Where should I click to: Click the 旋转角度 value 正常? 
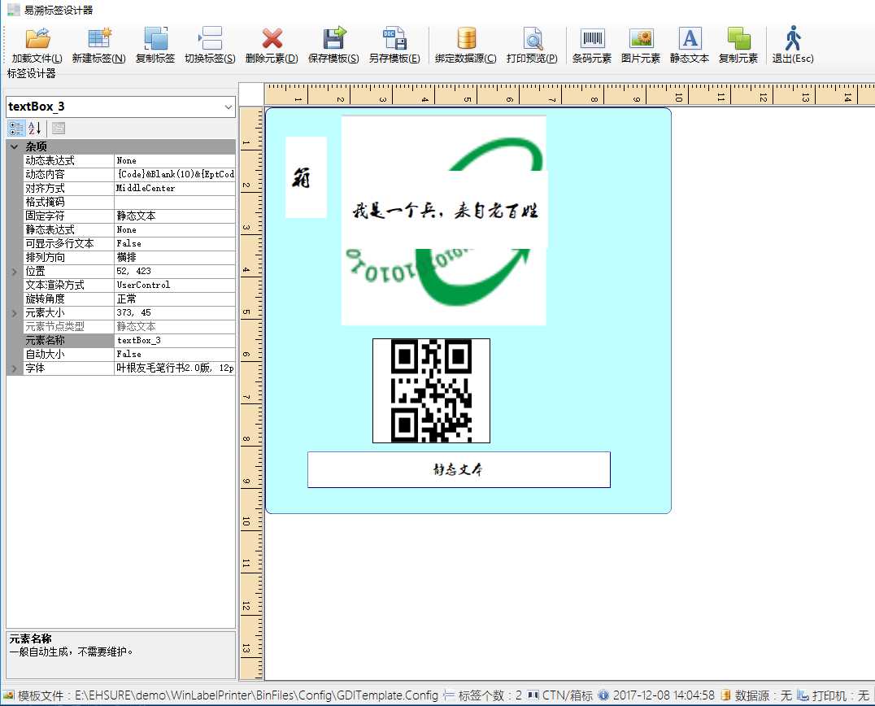click(175, 299)
